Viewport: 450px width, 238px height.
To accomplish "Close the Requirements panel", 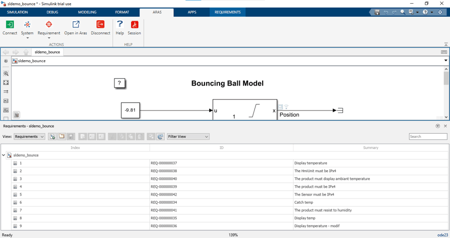I will pos(445,126).
